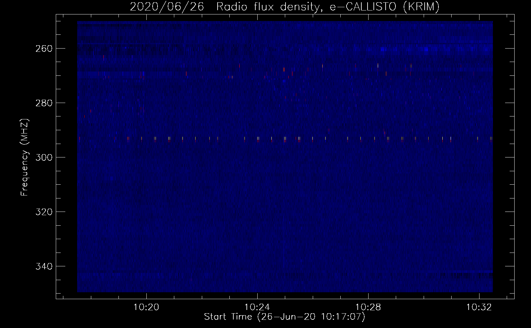
Task: Click the 10:28 time tick label
Action: point(369,307)
